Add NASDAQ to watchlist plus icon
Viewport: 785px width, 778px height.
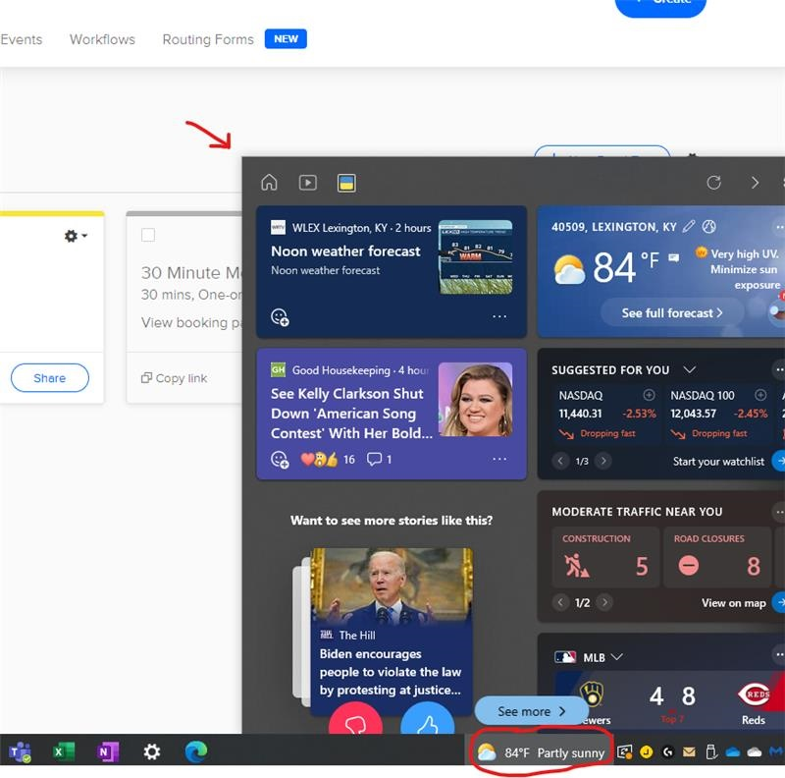(x=649, y=395)
